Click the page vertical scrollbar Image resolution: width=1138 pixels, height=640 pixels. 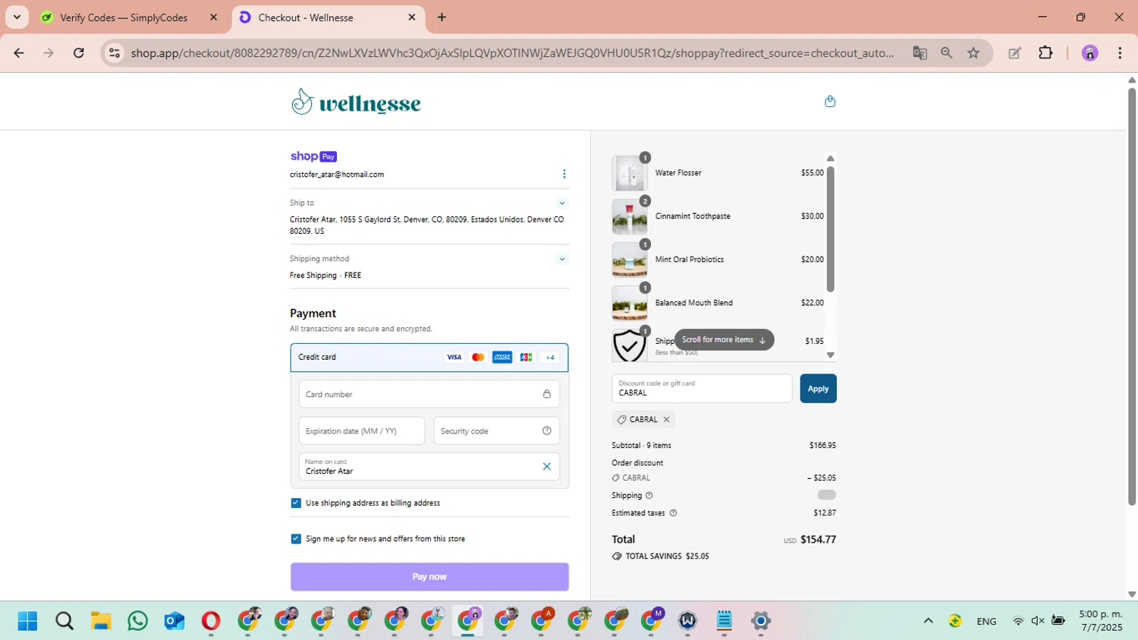click(1132, 296)
